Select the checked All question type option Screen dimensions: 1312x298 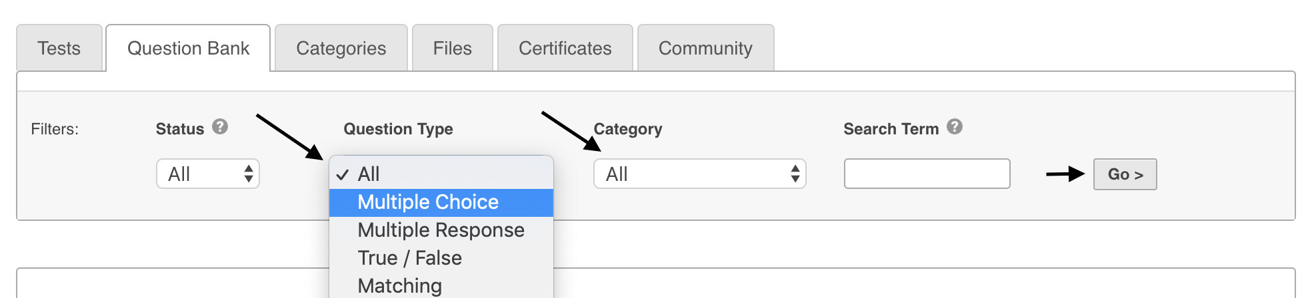coord(441,174)
